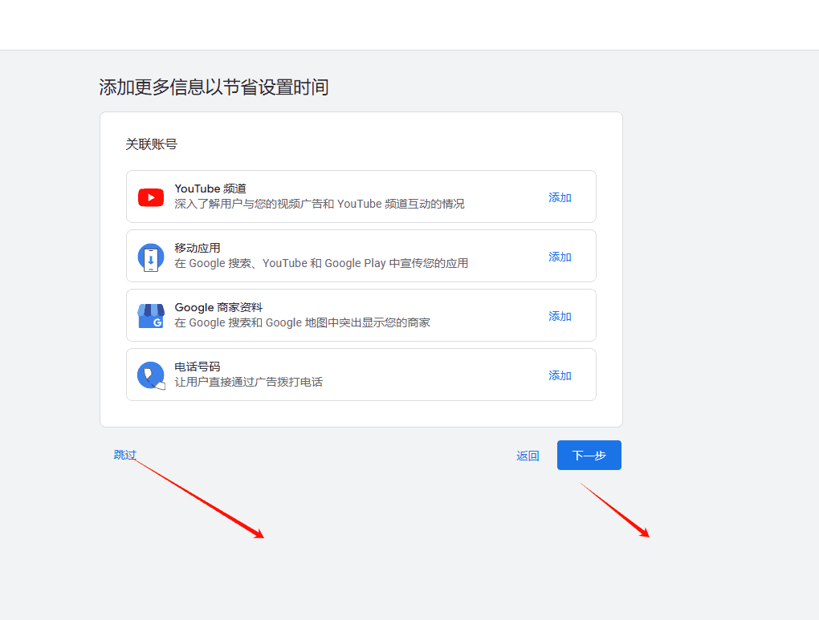The width and height of the screenshot is (819, 620).
Task: Select the YouTube 频道 title text
Action: 210,188
